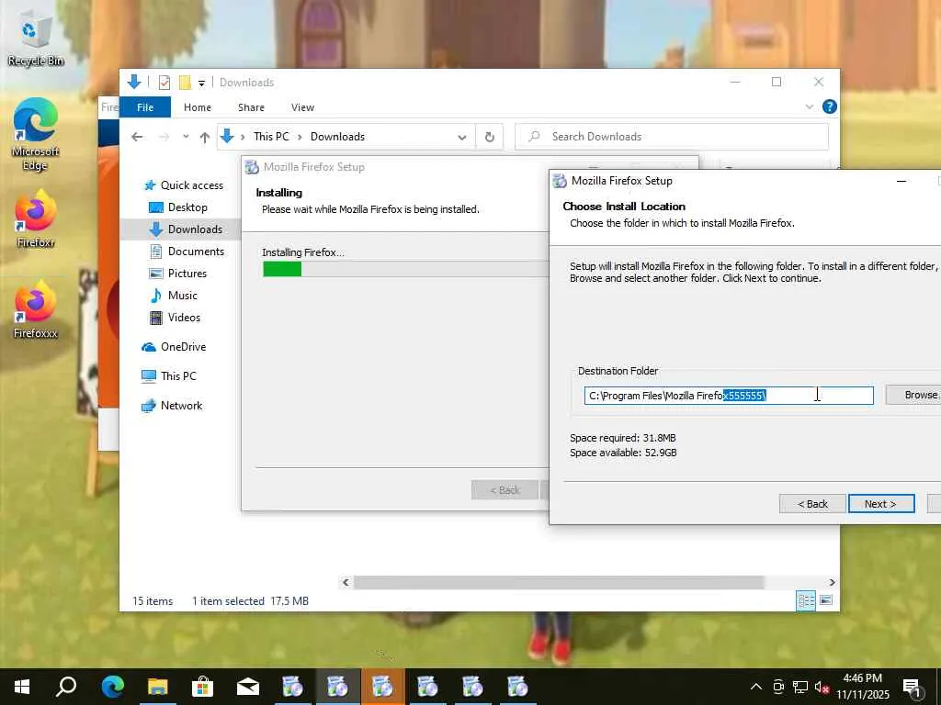The width and height of the screenshot is (941, 705).
Task: Switch to the highlighted orange Firefox Setup taskbar item
Action: [382, 687]
